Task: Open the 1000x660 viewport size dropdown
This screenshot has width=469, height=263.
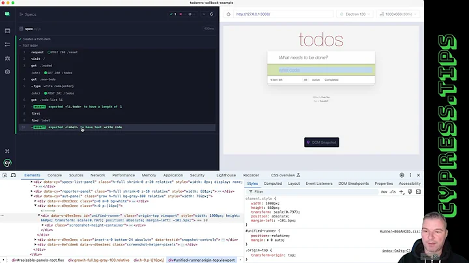Action: pos(398,14)
